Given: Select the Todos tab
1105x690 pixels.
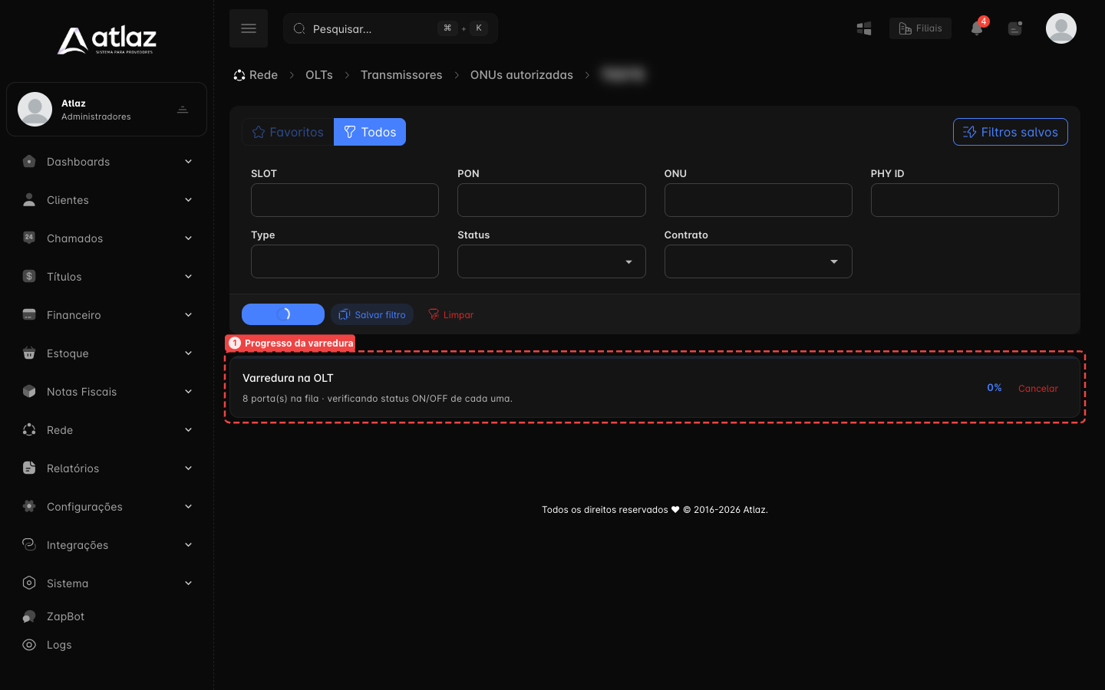Looking at the screenshot, I should click(370, 132).
